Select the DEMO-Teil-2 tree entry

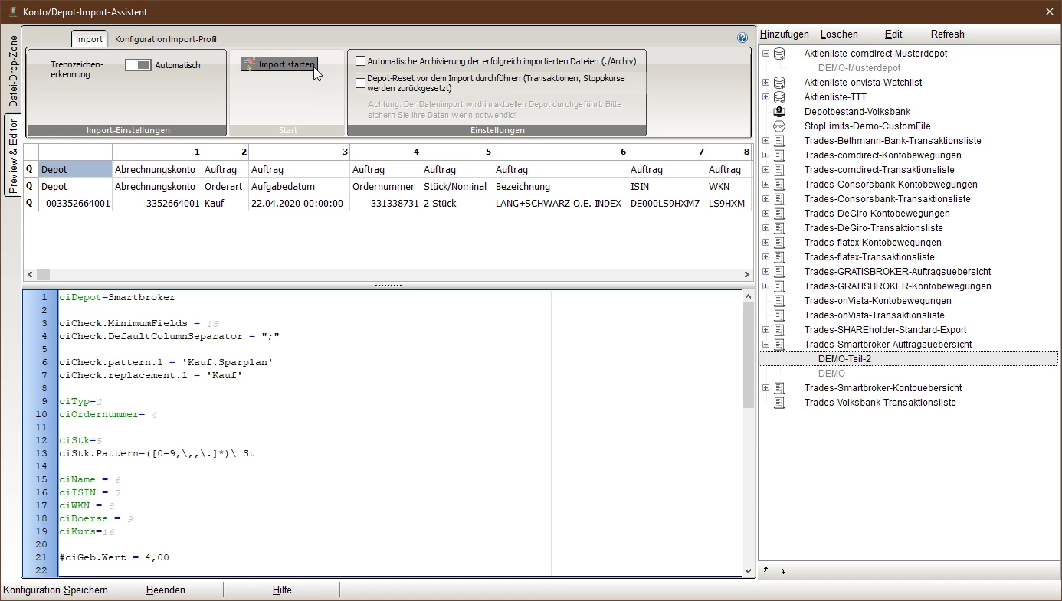[844, 359]
